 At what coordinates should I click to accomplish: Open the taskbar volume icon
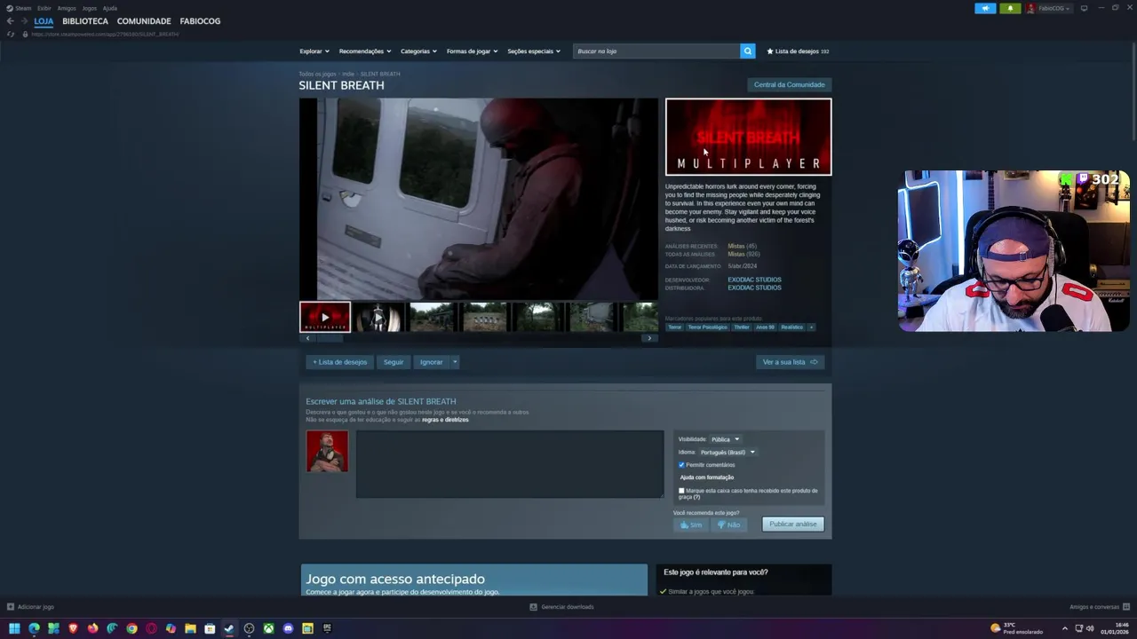[x=1091, y=628]
